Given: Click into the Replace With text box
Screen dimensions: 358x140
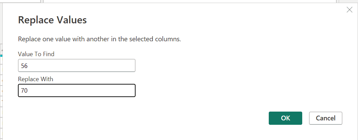Looking at the screenshot, I should (x=77, y=91).
